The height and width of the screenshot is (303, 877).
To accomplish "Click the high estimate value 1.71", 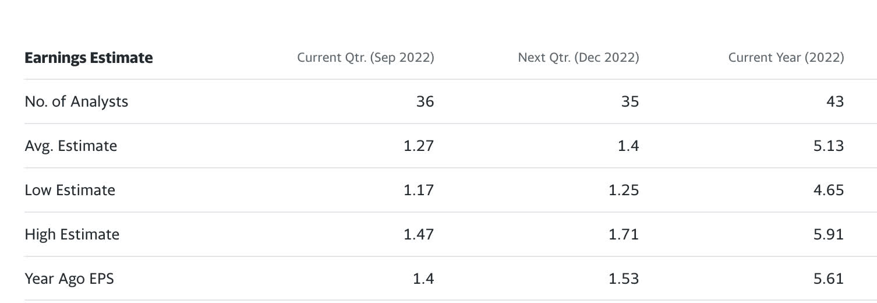I will coord(623,234).
